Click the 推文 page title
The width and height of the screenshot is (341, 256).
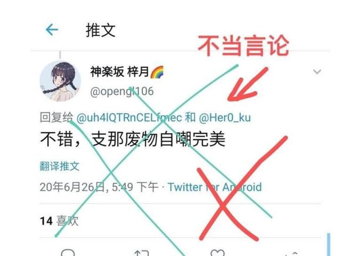point(101,30)
